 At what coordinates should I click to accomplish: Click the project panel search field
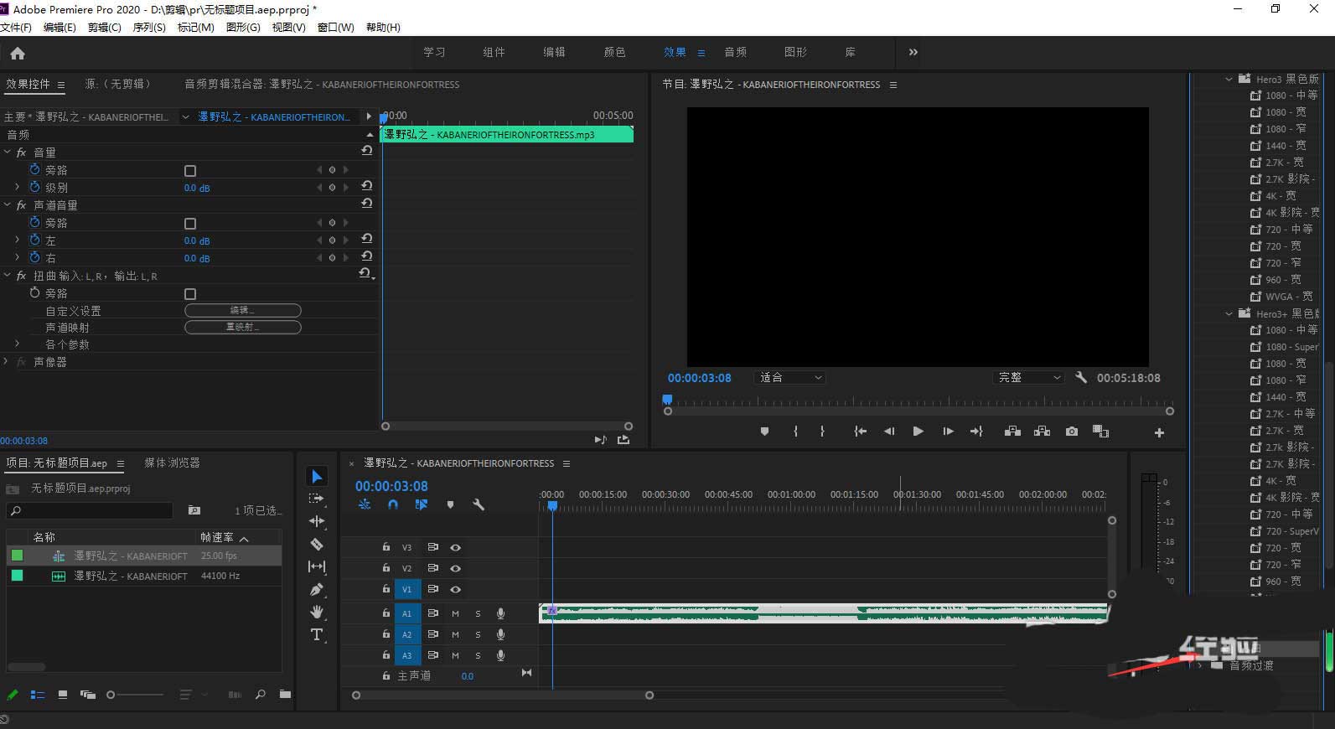point(91,510)
